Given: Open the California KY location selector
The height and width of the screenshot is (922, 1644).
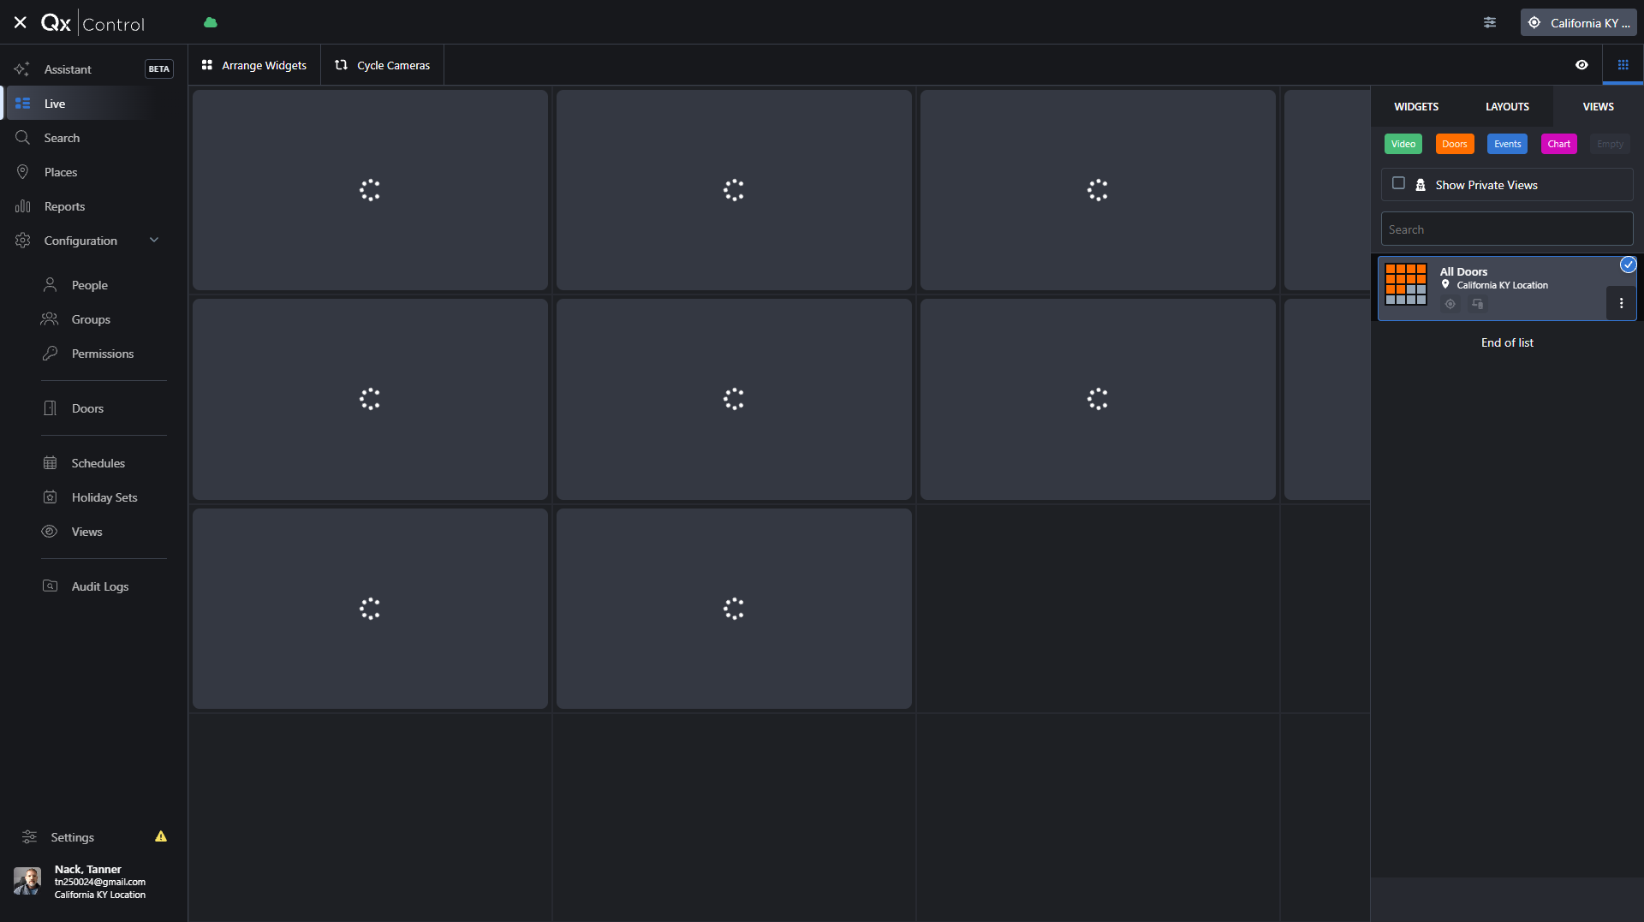Looking at the screenshot, I should point(1578,23).
